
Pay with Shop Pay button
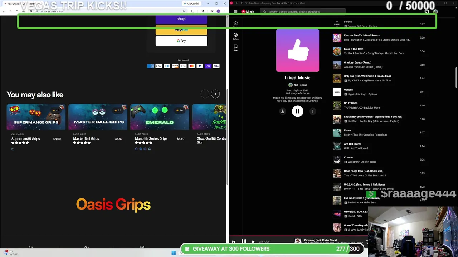tap(181, 19)
